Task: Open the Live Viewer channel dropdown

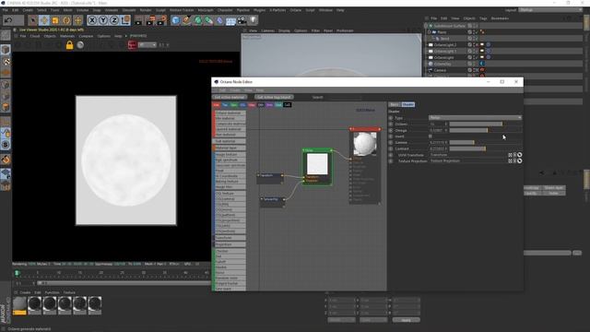Action: coord(147,45)
